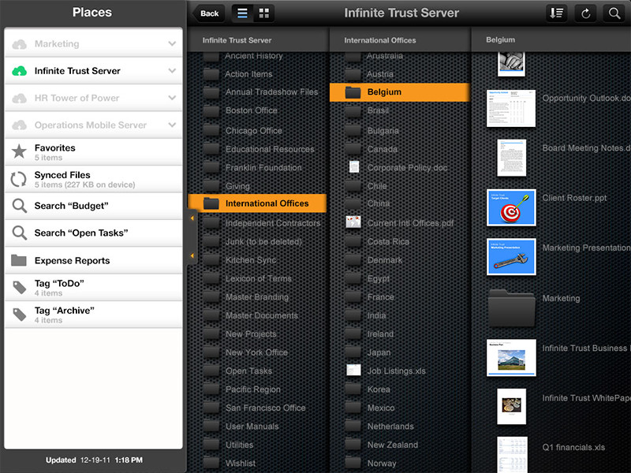Open search with magnifier icon
The width and height of the screenshot is (631, 473).
pyautogui.click(x=613, y=13)
